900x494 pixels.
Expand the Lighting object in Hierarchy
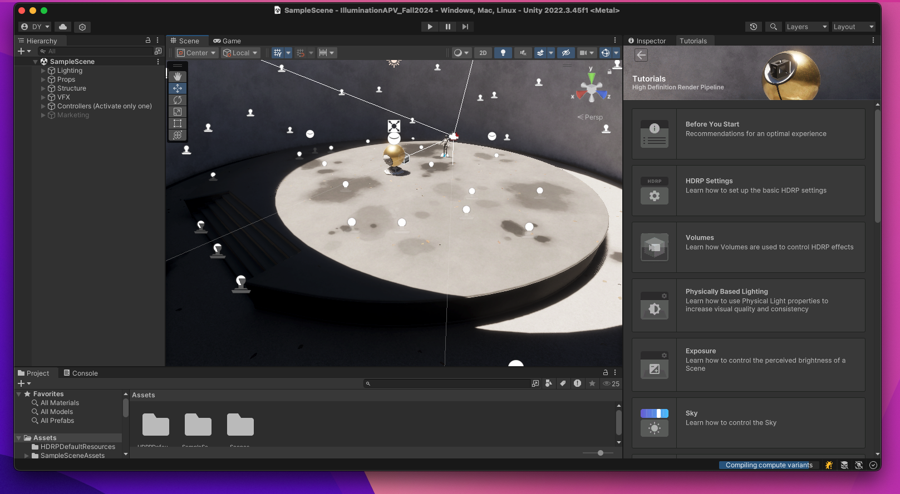pyautogui.click(x=43, y=71)
